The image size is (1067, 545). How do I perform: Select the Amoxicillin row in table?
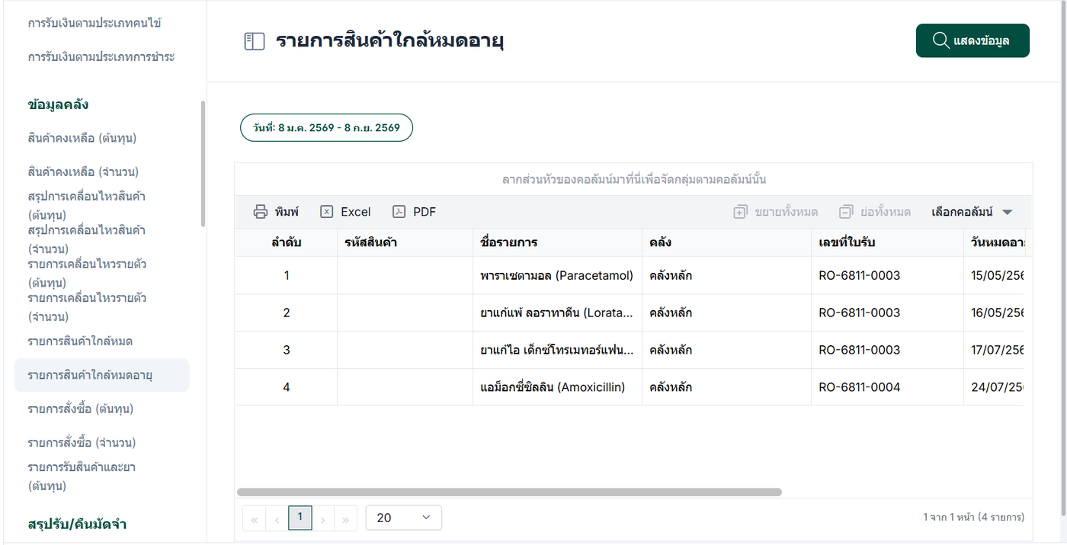[553, 387]
